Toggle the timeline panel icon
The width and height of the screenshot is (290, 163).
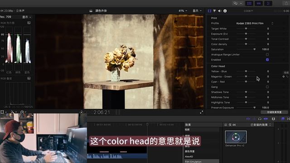pos(259,3)
